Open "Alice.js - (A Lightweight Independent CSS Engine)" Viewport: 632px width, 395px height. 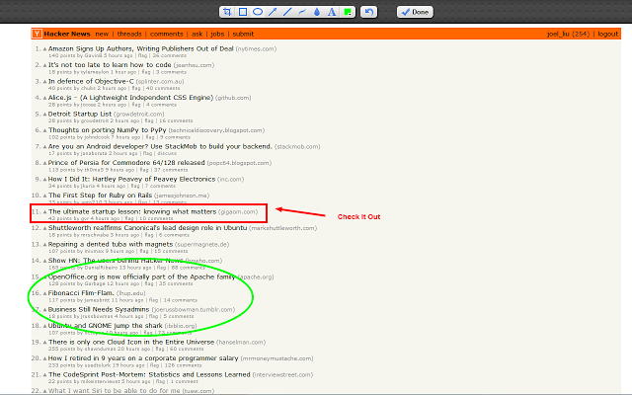130,98
